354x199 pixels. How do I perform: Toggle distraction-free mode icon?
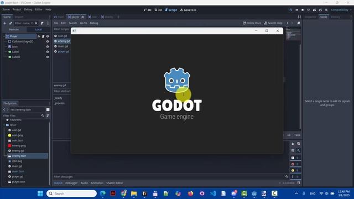pos(299,17)
